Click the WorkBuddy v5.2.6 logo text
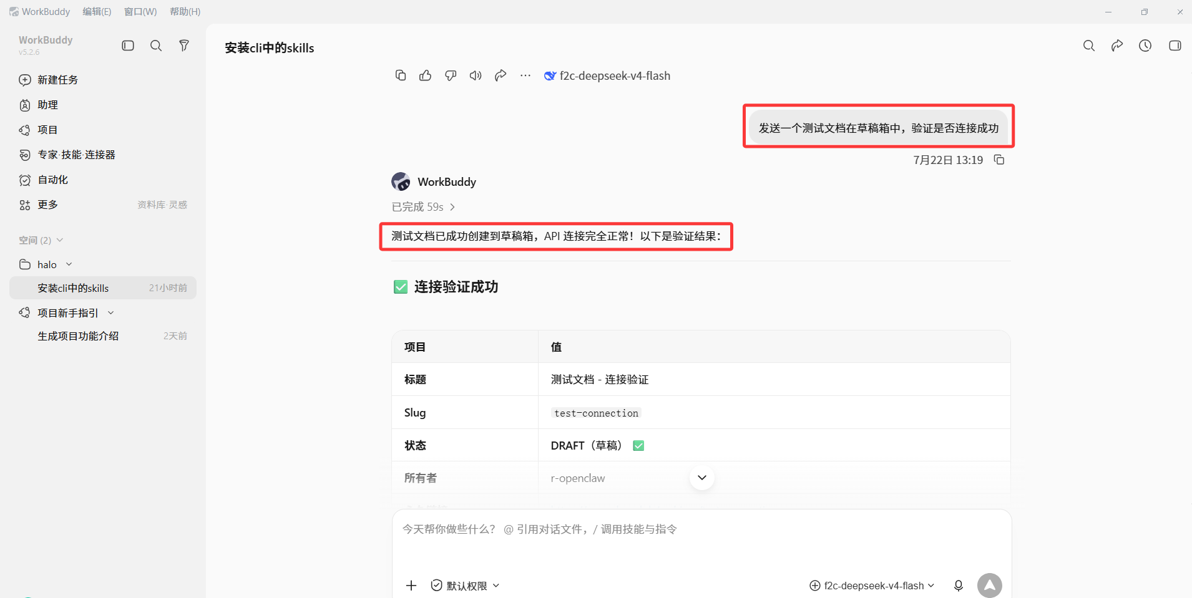This screenshot has height=598, width=1192. click(x=46, y=44)
